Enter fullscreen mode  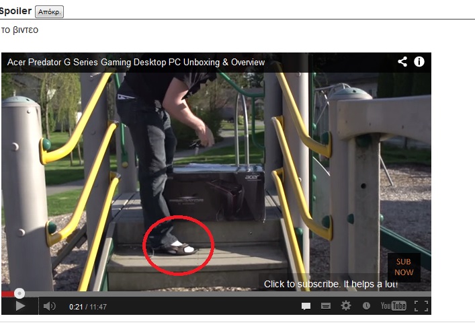(x=421, y=306)
